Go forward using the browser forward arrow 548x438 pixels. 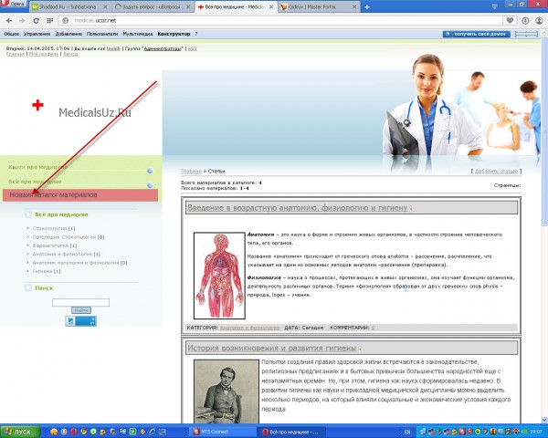[x=22, y=21]
